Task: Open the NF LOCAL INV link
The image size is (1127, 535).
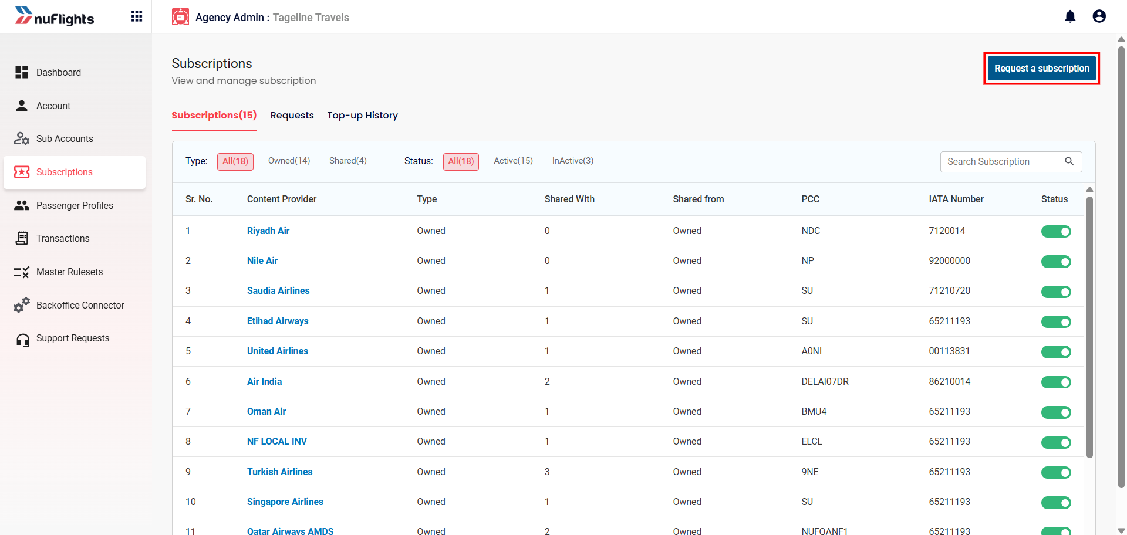Action: 277,441
